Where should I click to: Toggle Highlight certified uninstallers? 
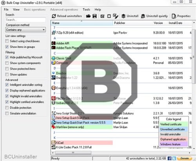click(7, 102)
